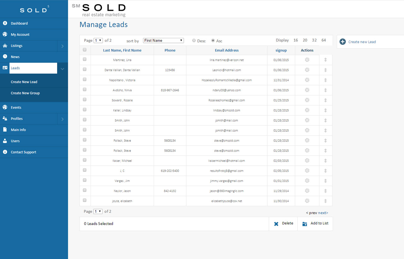
Task: Open the sort by First Name dropdown
Action: [x=163, y=40]
